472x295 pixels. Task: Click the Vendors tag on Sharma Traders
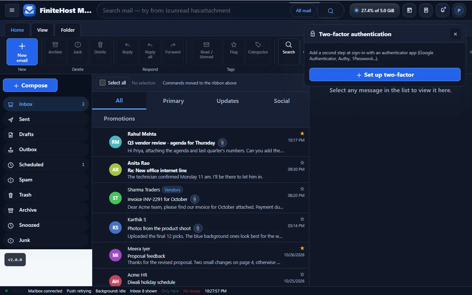coord(172,190)
